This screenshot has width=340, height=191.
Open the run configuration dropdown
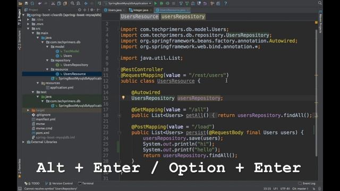click(x=127, y=4)
